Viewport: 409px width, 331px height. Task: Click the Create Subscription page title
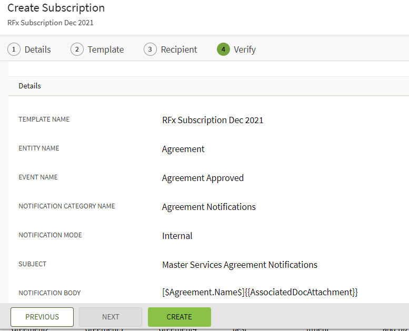(56, 8)
